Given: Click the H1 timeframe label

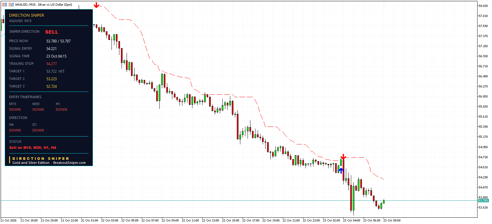Looking at the screenshot, I should coord(58,104).
